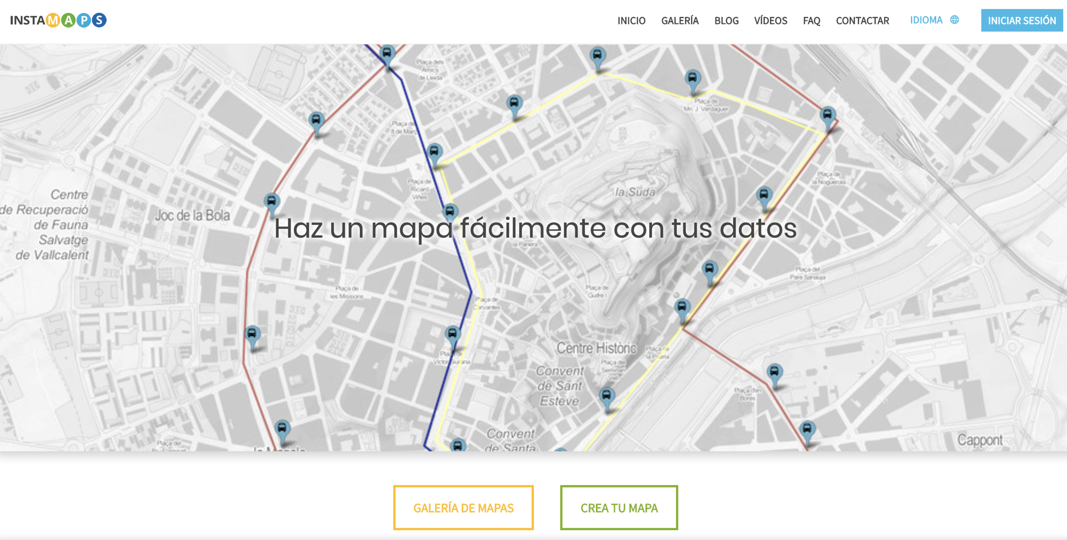Screen dimensions: 1067x540
Task: Click bus stop marker near Centre de Recuperació
Action: (271, 201)
